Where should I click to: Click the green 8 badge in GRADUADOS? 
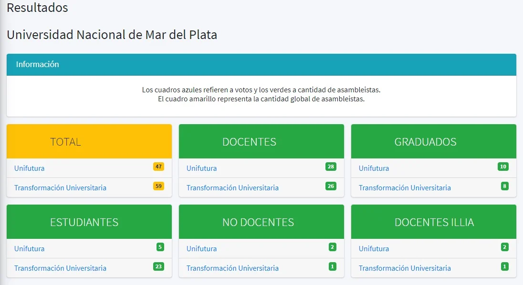505,186
